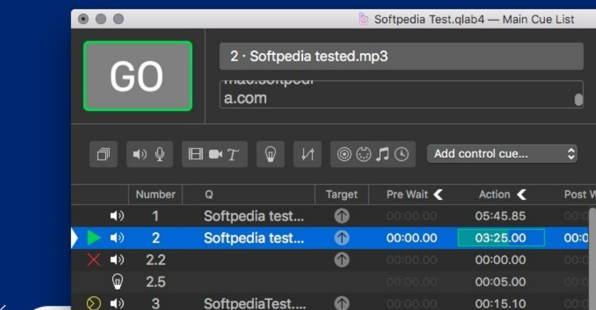Add an Audio cue with speaker icon
This screenshot has width=596, height=310.
[140, 154]
